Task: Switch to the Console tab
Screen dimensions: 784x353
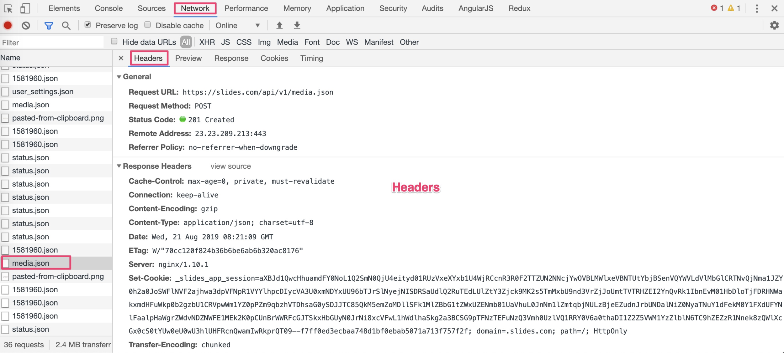Action: click(x=109, y=8)
